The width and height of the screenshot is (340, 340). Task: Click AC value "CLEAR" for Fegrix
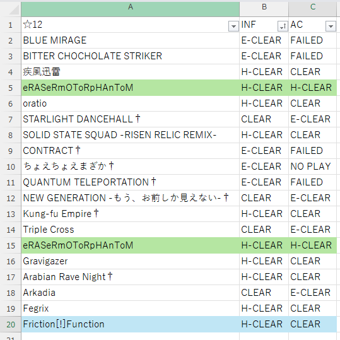coord(305,308)
